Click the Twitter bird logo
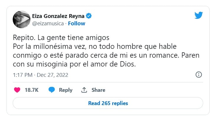This screenshot has width=220, height=118. click(199, 16)
